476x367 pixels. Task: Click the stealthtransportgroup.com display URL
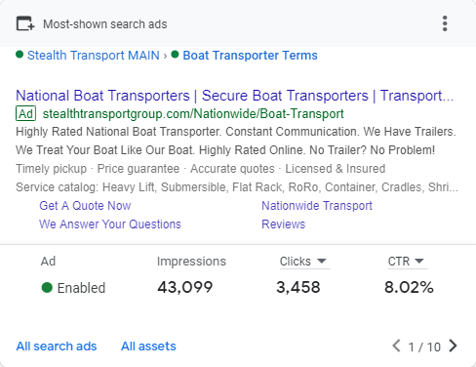coord(193,114)
